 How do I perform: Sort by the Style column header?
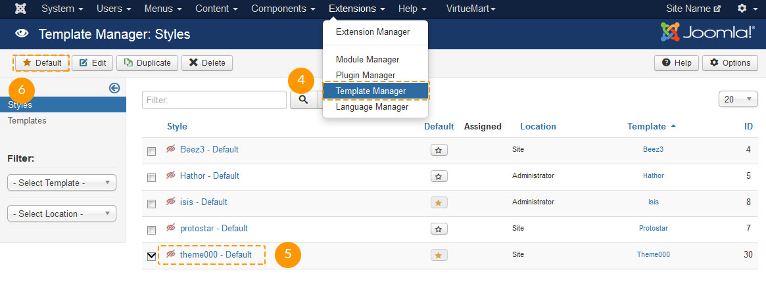(177, 127)
